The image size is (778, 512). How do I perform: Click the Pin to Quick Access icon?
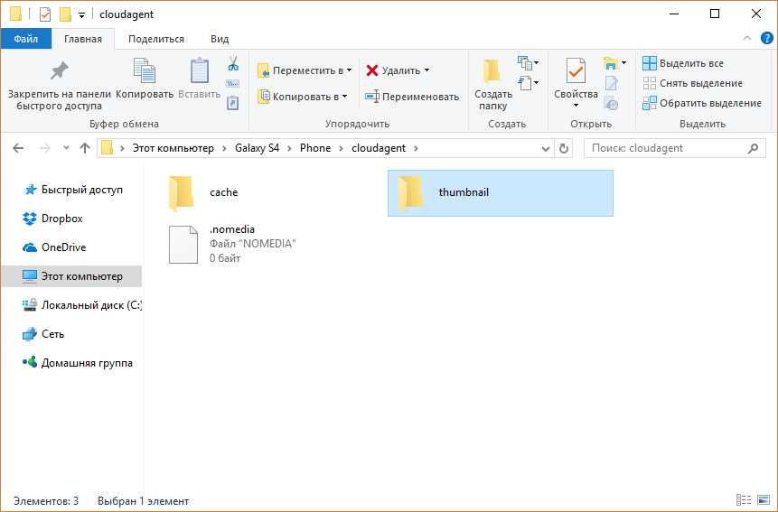pyautogui.click(x=59, y=71)
